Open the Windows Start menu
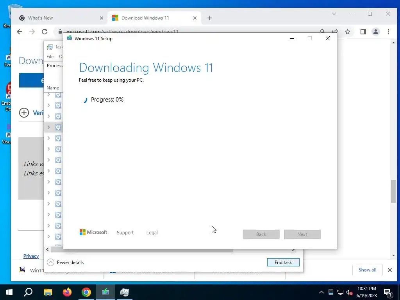Image resolution: width=400 pixels, height=300 pixels. (x=9, y=292)
